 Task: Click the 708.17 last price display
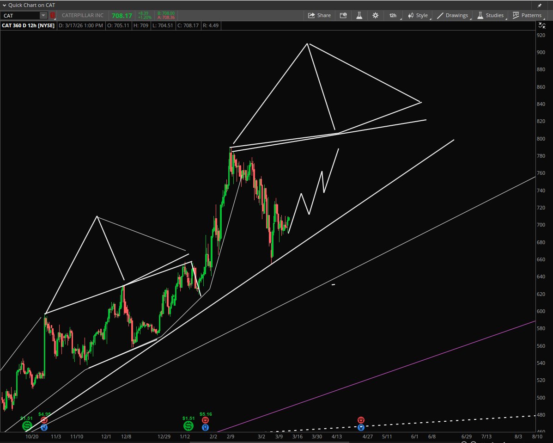click(123, 15)
